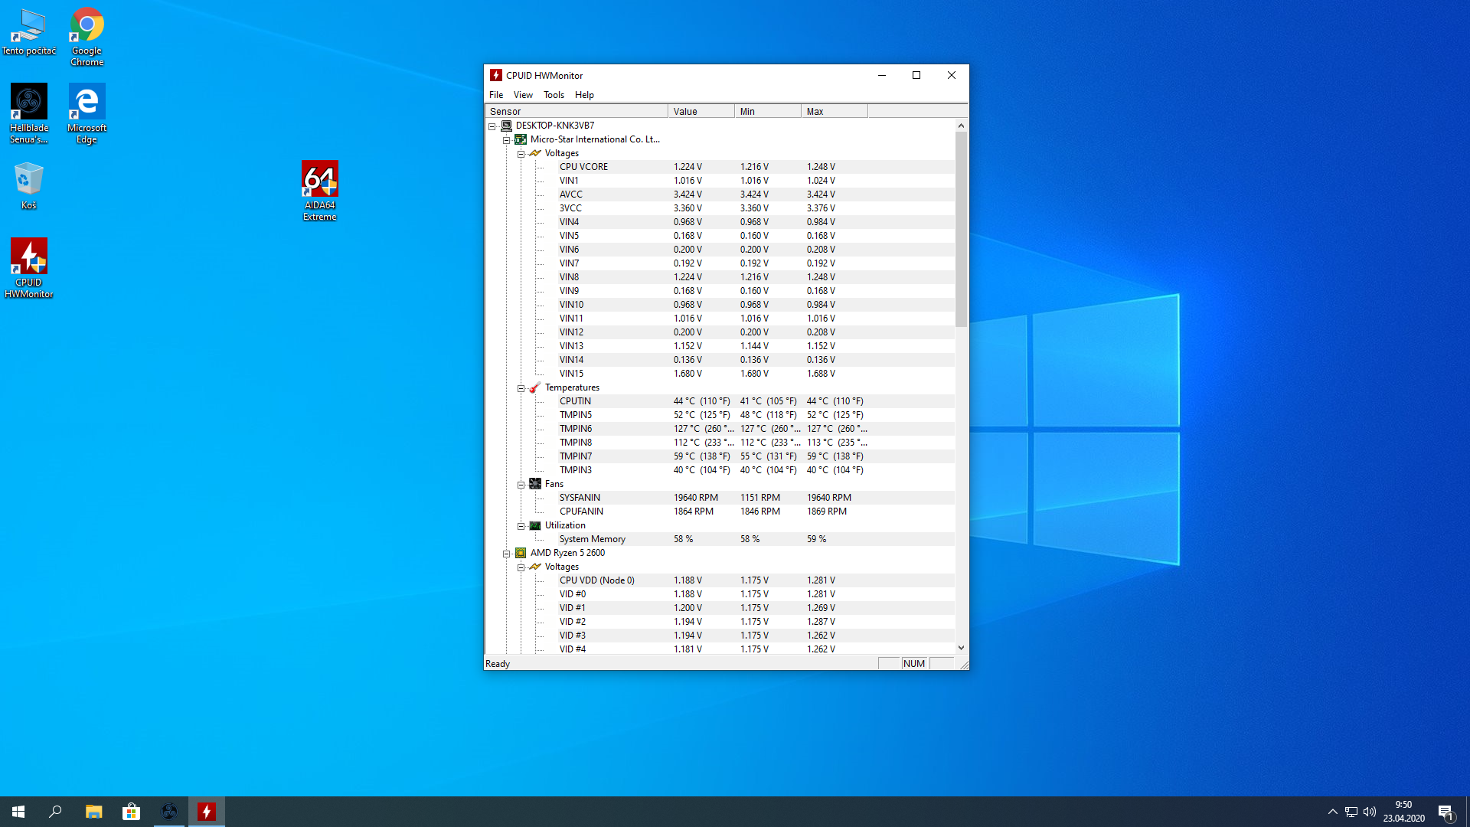The image size is (1470, 827).
Task: Click the AMD Ryzen 5 2600 chip icon
Action: pyautogui.click(x=521, y=553)
